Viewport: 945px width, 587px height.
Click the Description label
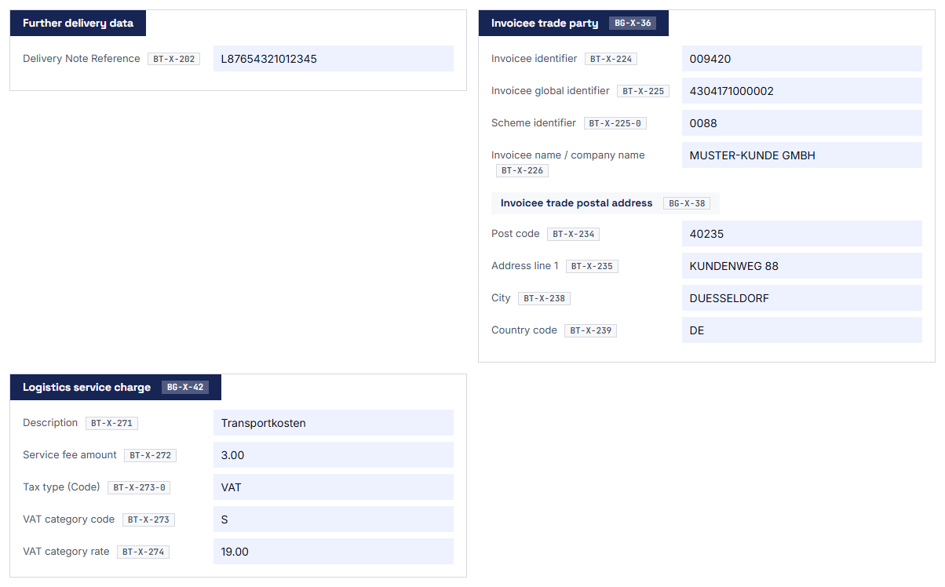point(50,423)
